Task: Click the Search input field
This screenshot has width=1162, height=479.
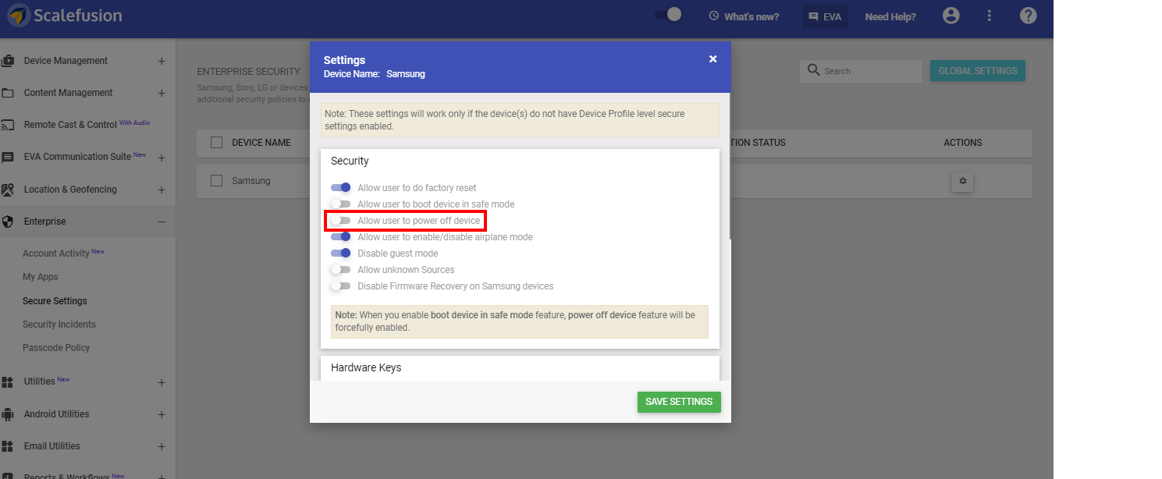Action: (861, 71)
